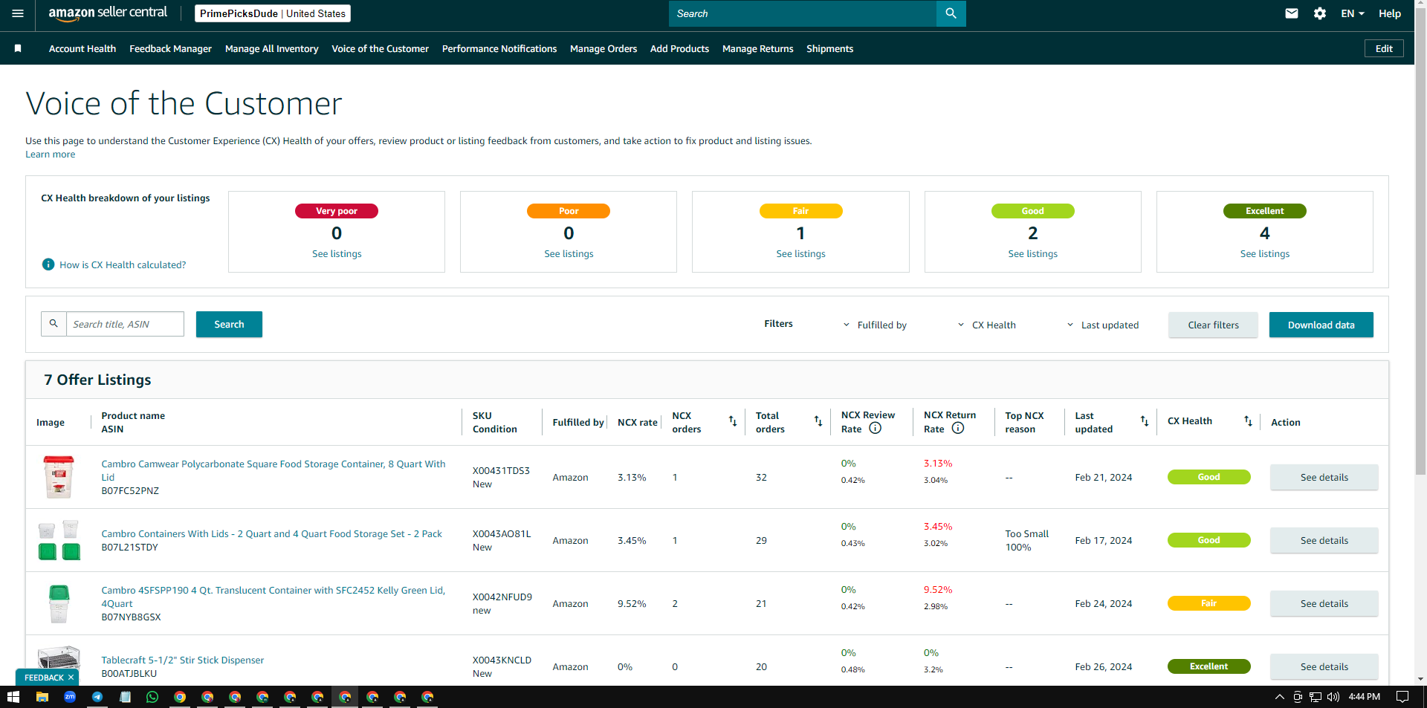See details for the Feb 24, 2024 Fair listing
This screenshot has width=1427, height=708.
click(1324, 603)
